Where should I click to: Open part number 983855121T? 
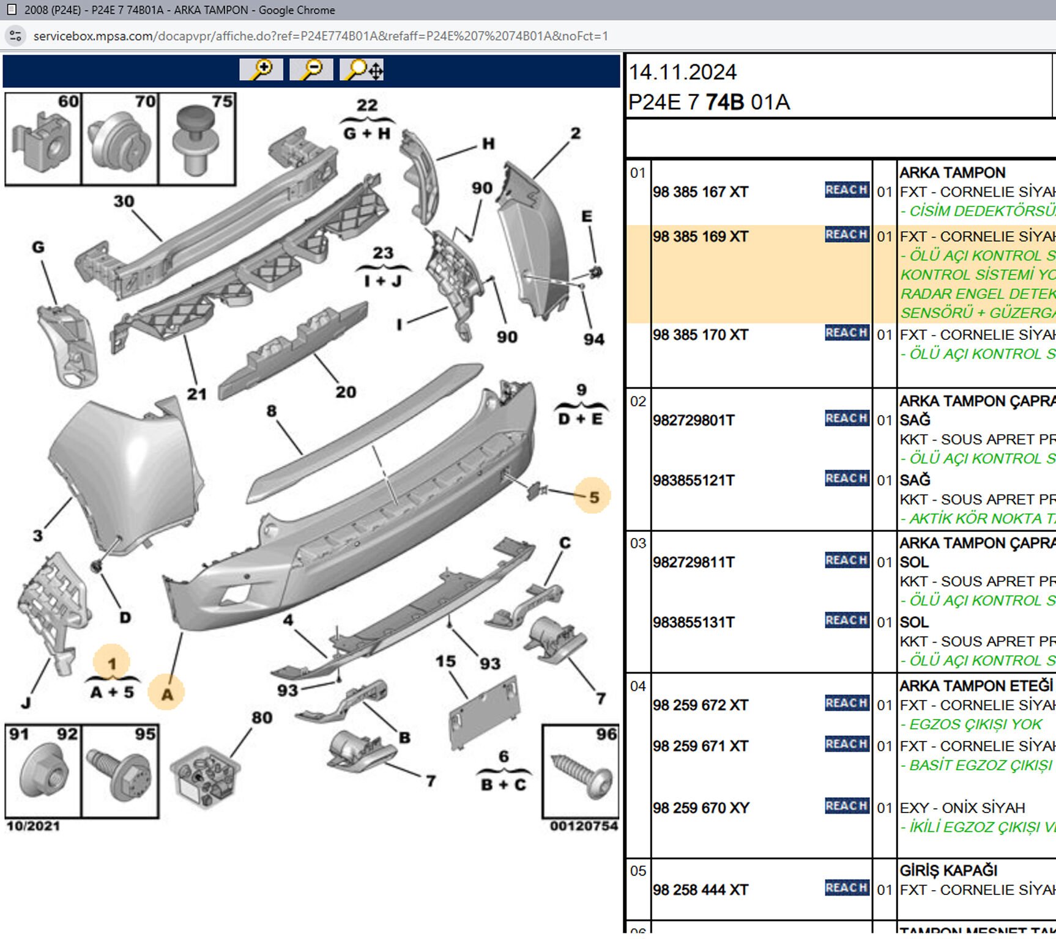[693, 481]
